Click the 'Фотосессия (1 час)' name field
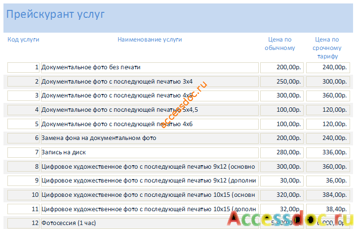Viewport: 357px width, 229px height. coord(150,223)
